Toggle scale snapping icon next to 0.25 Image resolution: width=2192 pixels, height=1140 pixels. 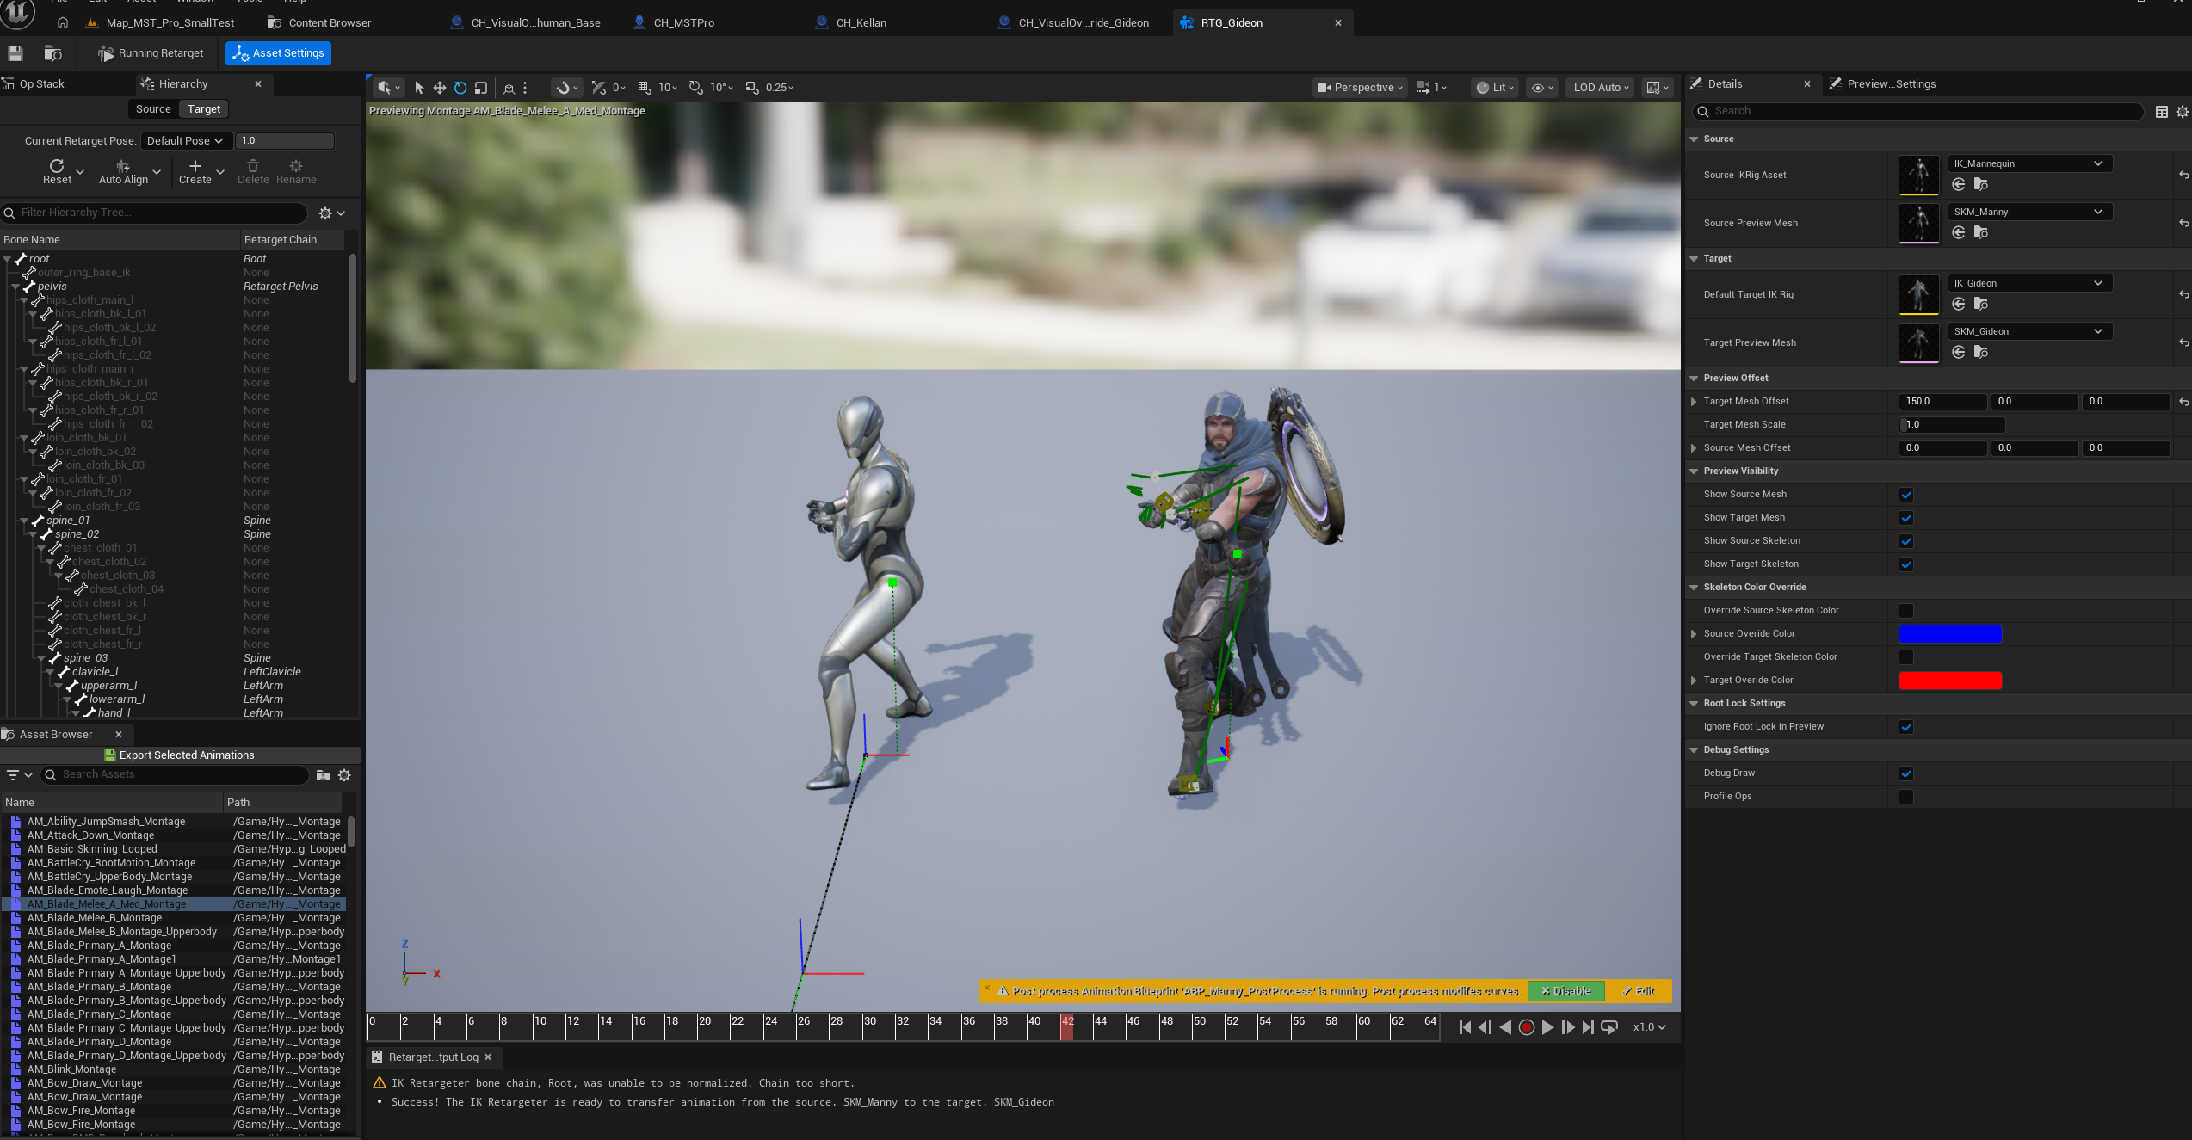point(752,88)
